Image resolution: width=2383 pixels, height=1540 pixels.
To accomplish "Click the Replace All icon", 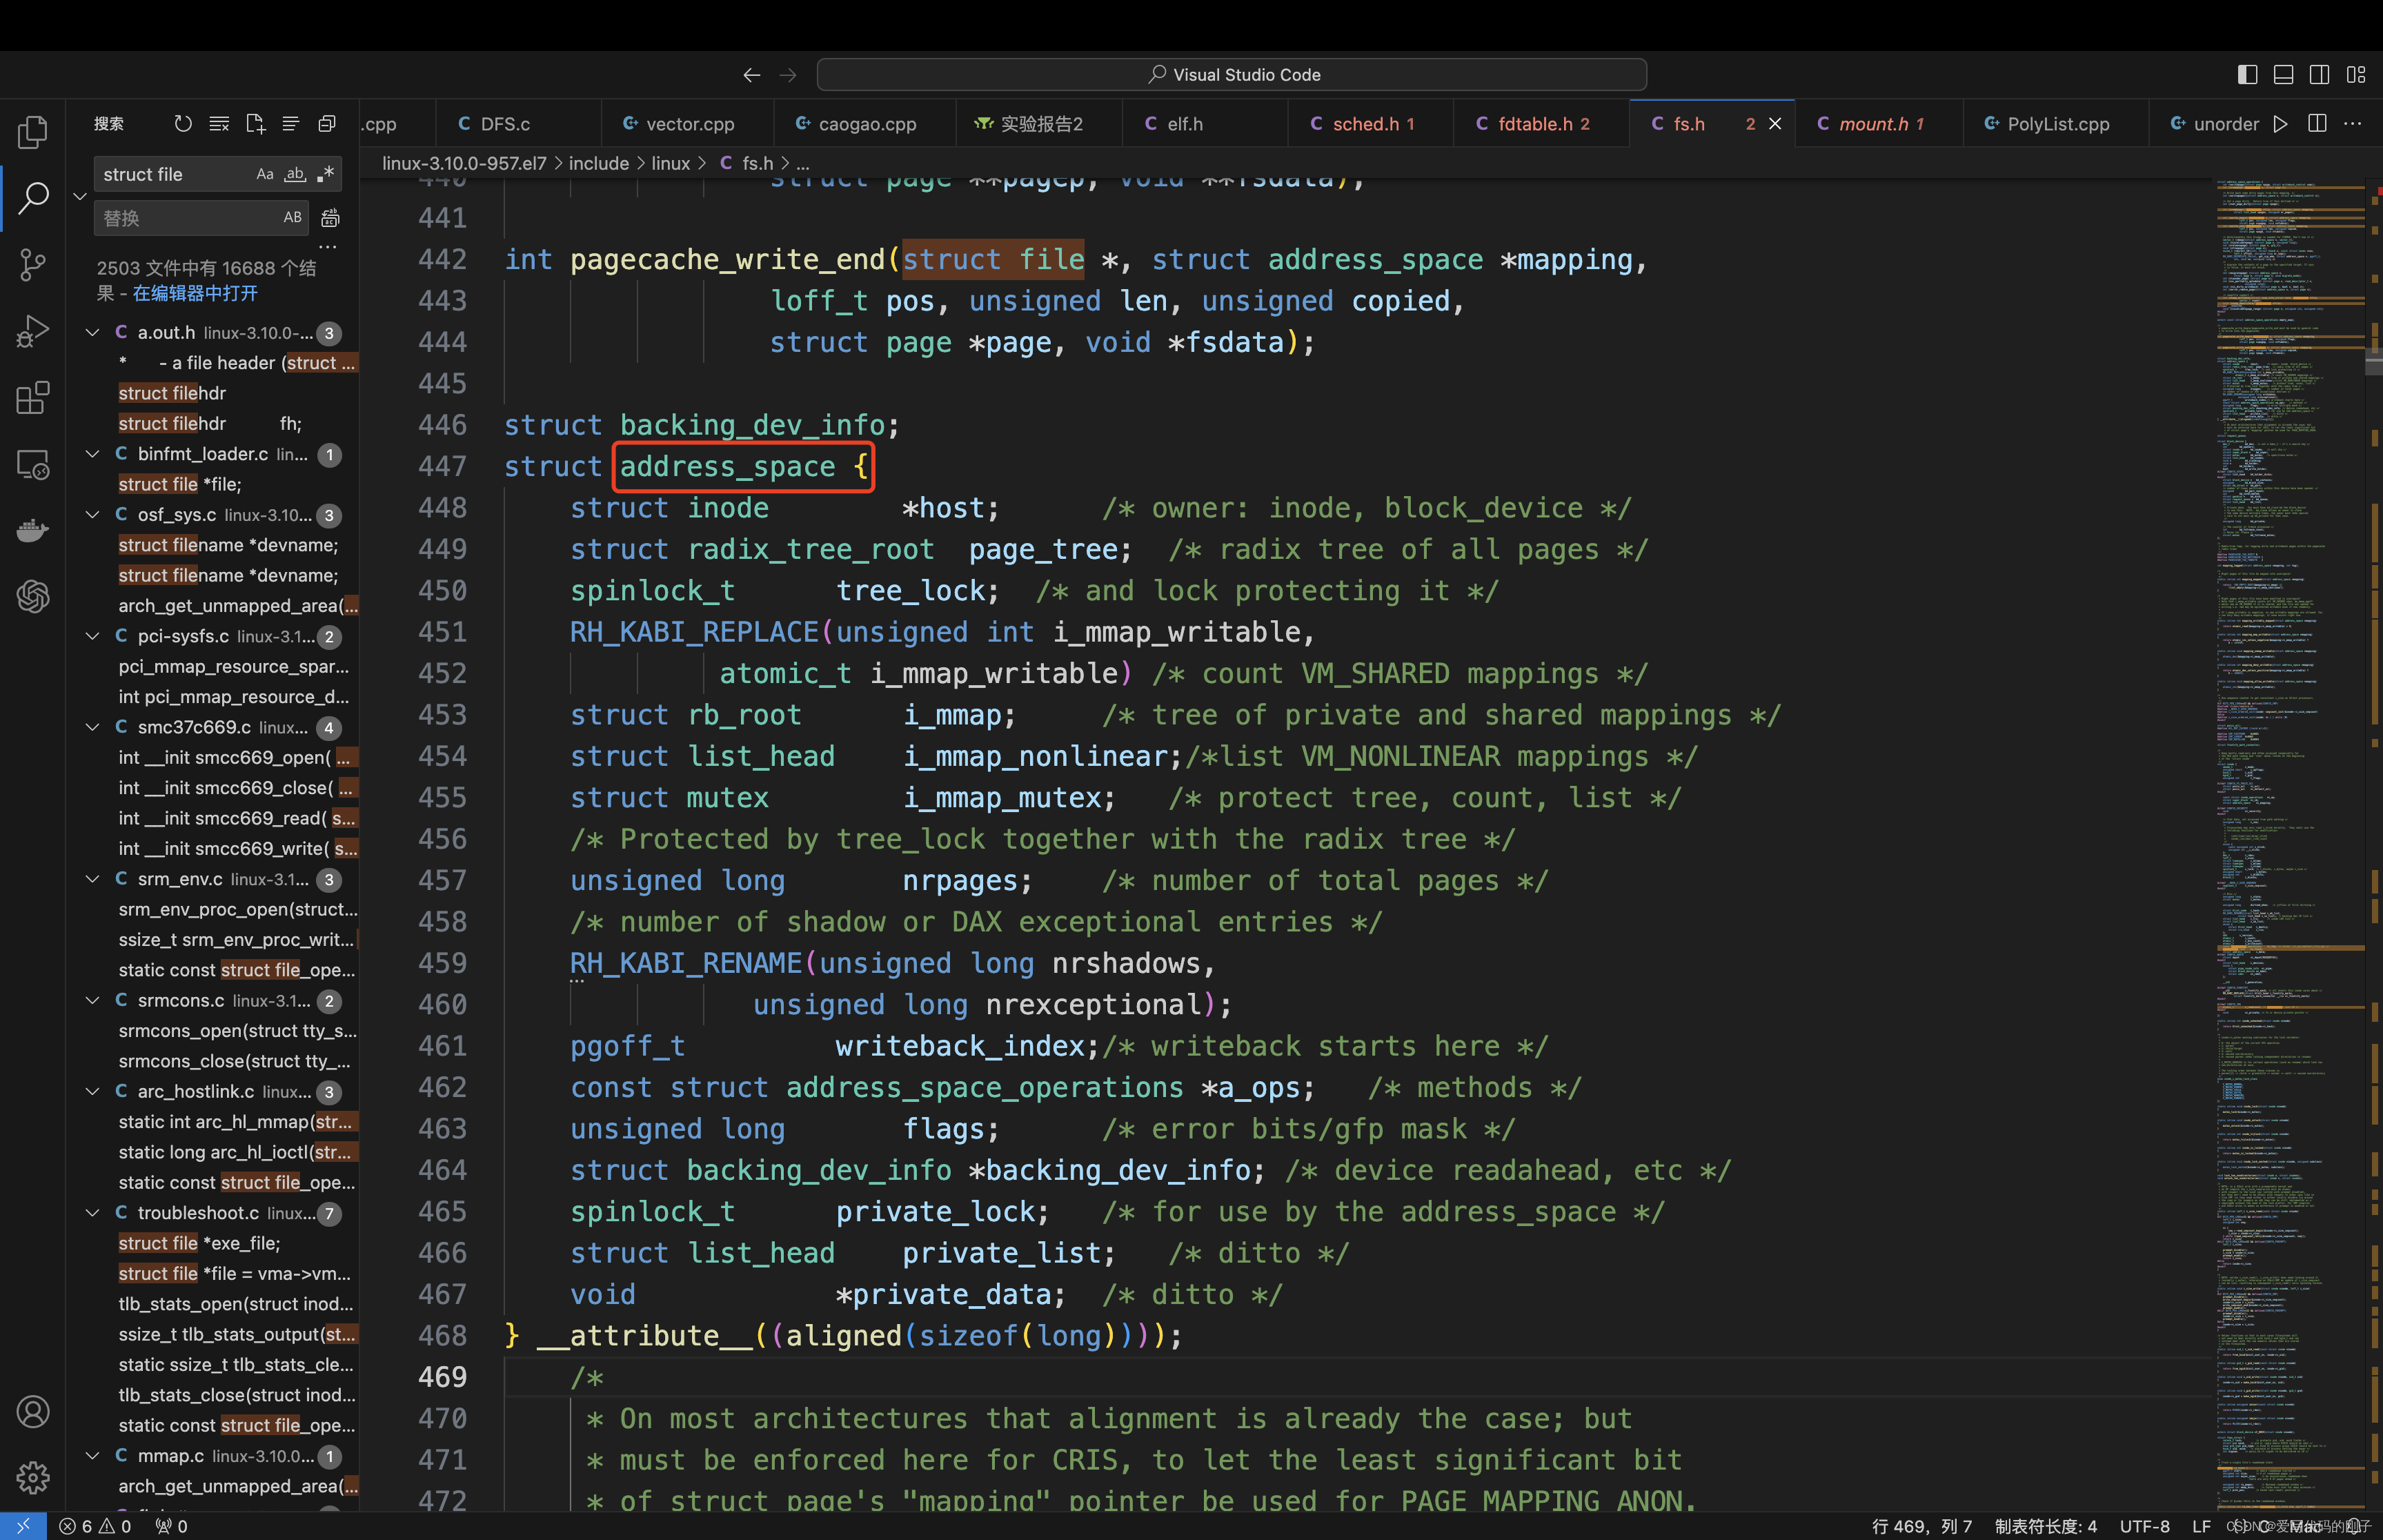I will [330, 218].
